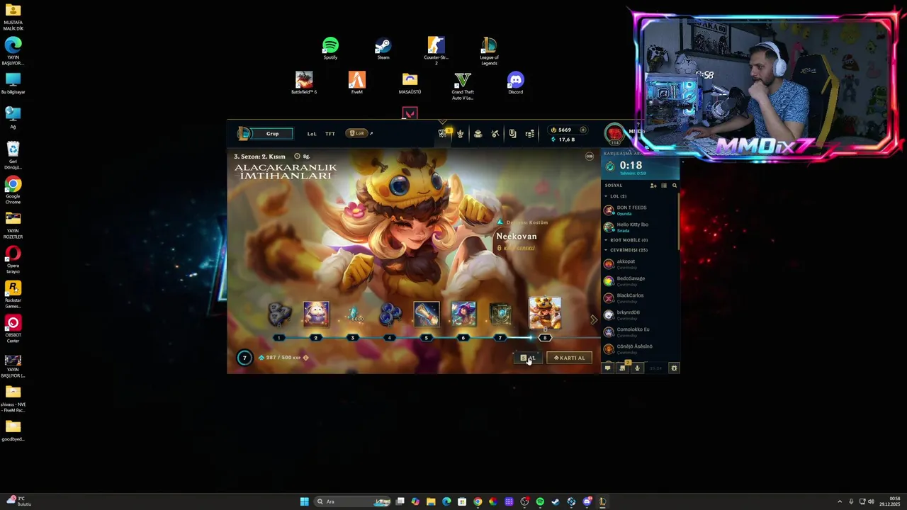Select the Rockstar Games launcher icon
Image resolution: width=907 pixels, height=510 pixels.
[x=13, y=295]
